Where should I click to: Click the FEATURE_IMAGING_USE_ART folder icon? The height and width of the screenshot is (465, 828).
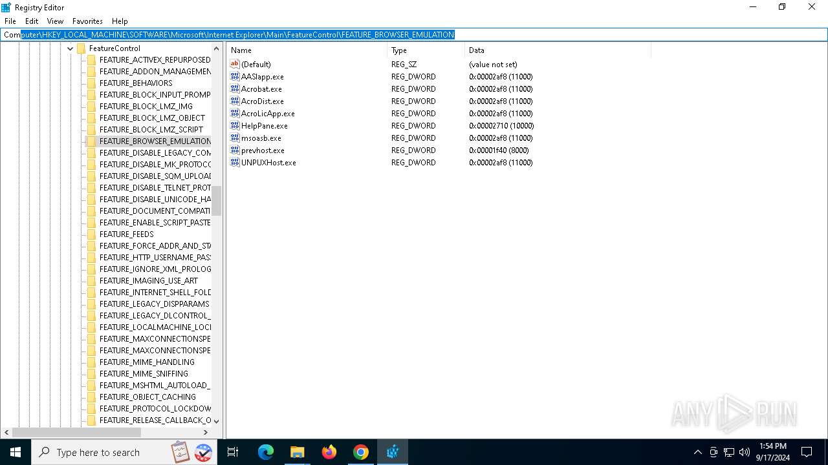[91, 281]
